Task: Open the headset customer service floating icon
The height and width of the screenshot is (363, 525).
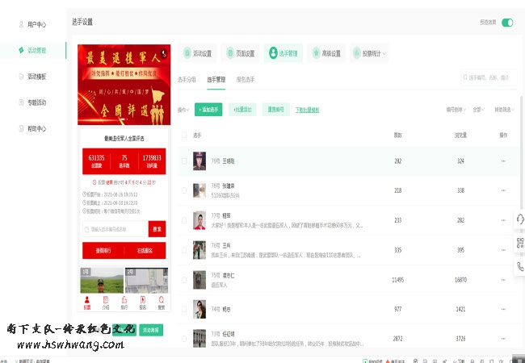Action: (520, 219)
